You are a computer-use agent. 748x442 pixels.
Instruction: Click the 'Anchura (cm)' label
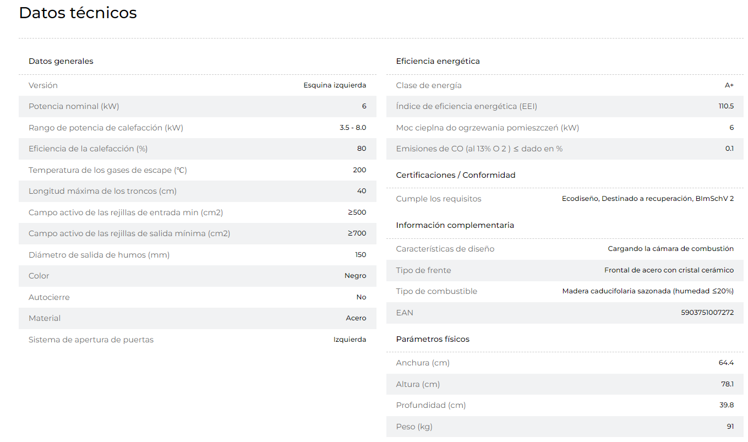click(x=423, y=363)
